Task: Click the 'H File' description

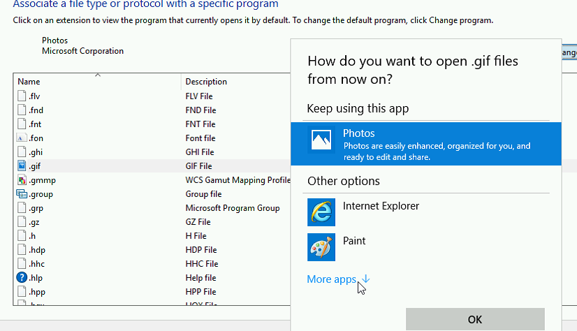Action: (196, 236)
